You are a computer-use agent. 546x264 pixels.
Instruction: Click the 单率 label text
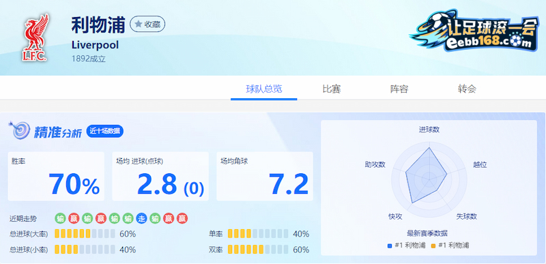tap(216, 234)
